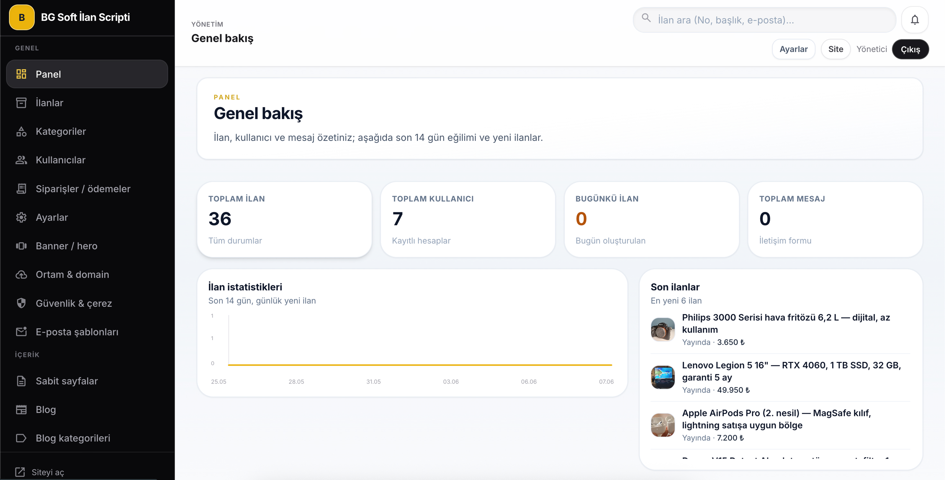Click the Güvenlik & çerez shield icon
This screenshot has width=945, height=480.
tap(21, 303)
